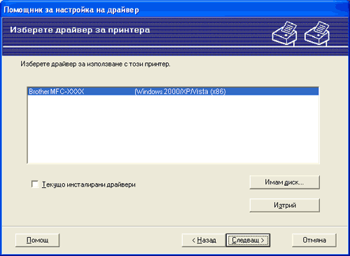Image resolution: width=350 pixels, height=256 pixels.
Task: Click the paper sheet on left printer icon
Action: (x=289, y=27)
